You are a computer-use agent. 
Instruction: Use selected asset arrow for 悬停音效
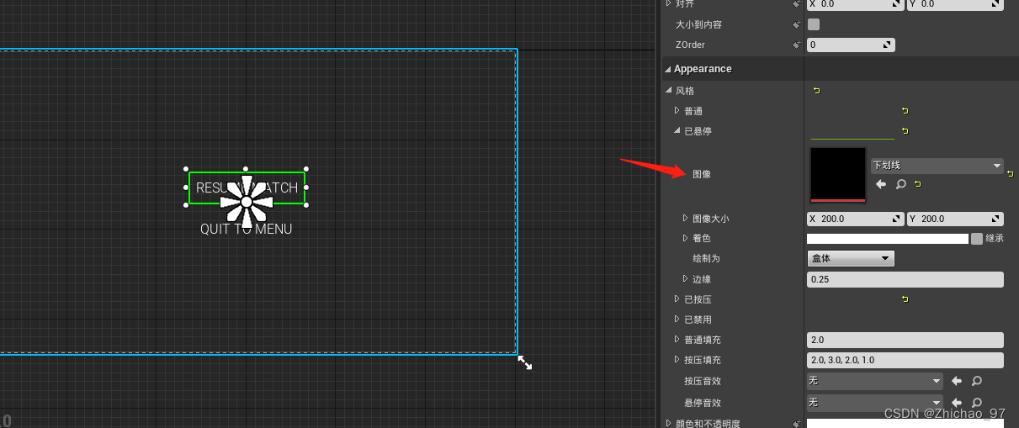coord(957,403)
